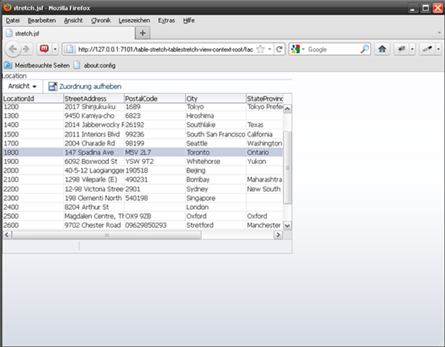Select '198 Clementi North' address cell
This screenshot has height=347, width=445.
(94, 198)
